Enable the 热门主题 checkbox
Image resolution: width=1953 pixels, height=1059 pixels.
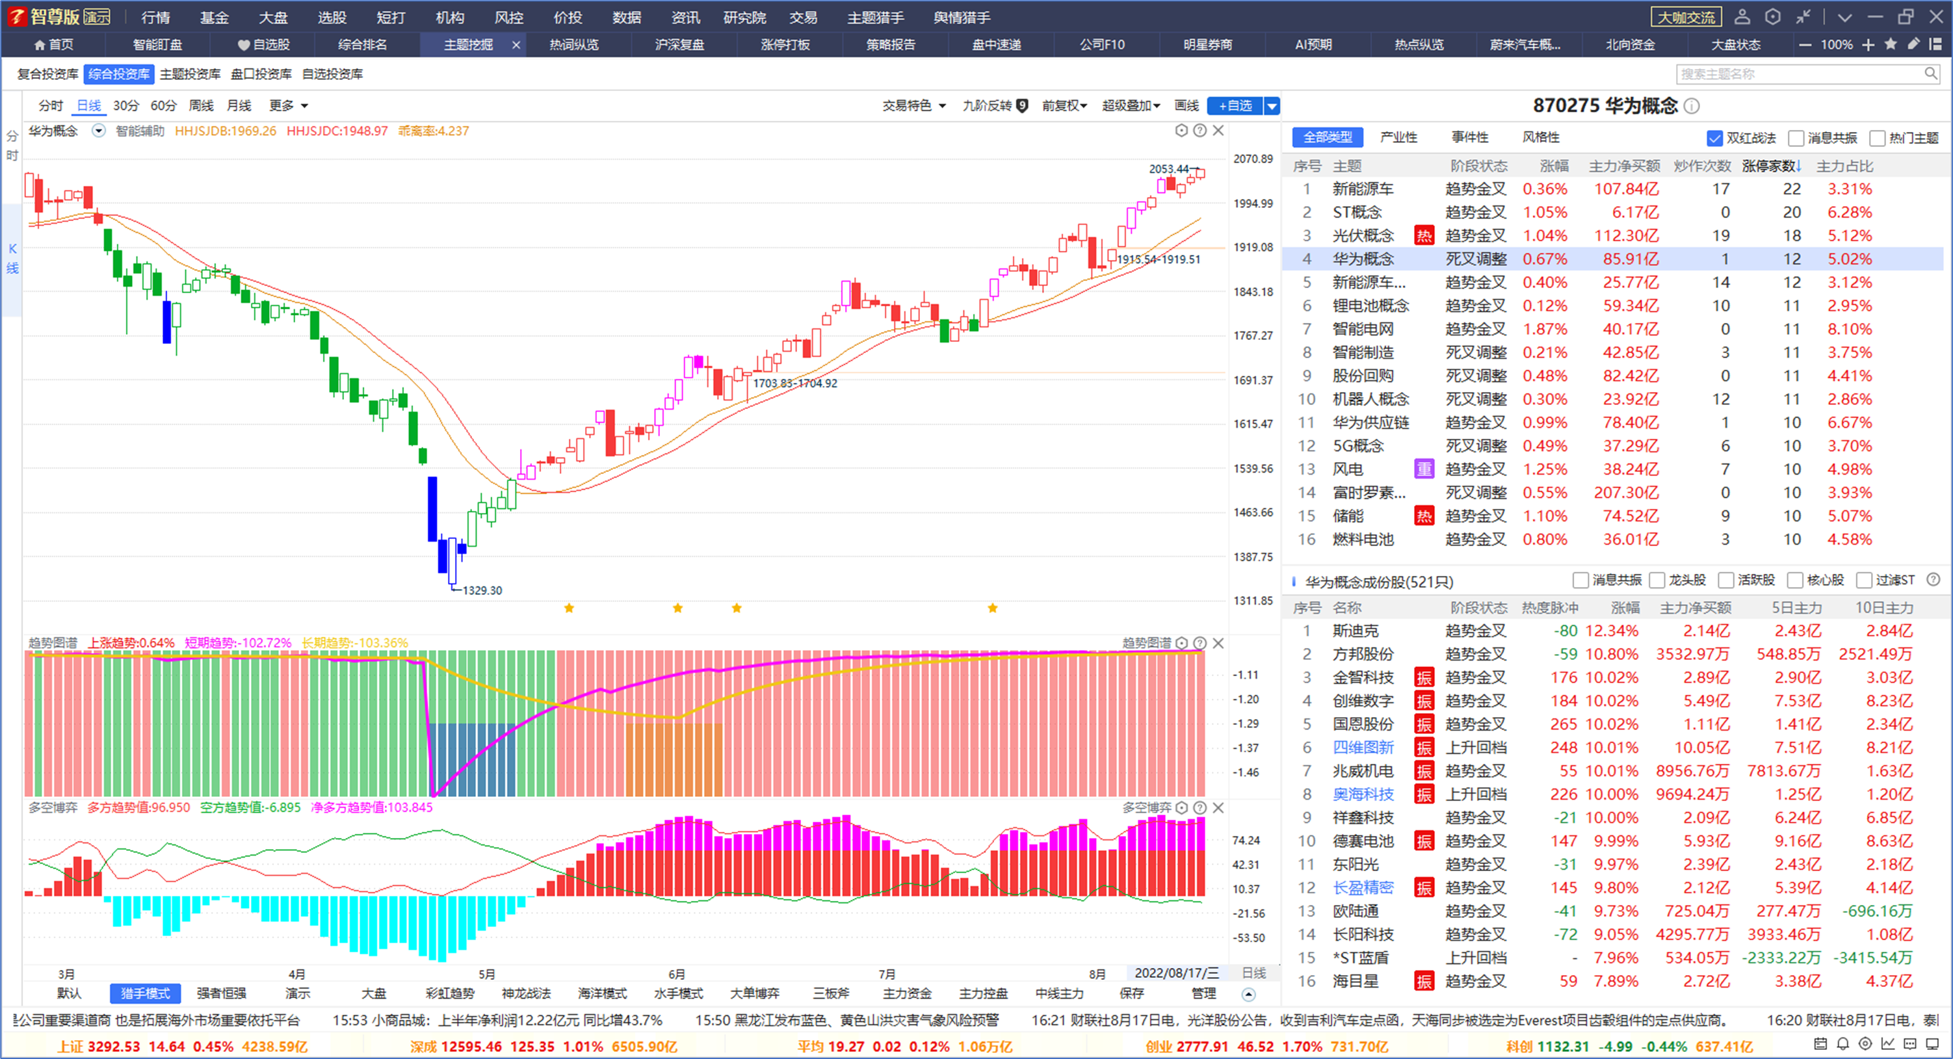point(1877,138)
